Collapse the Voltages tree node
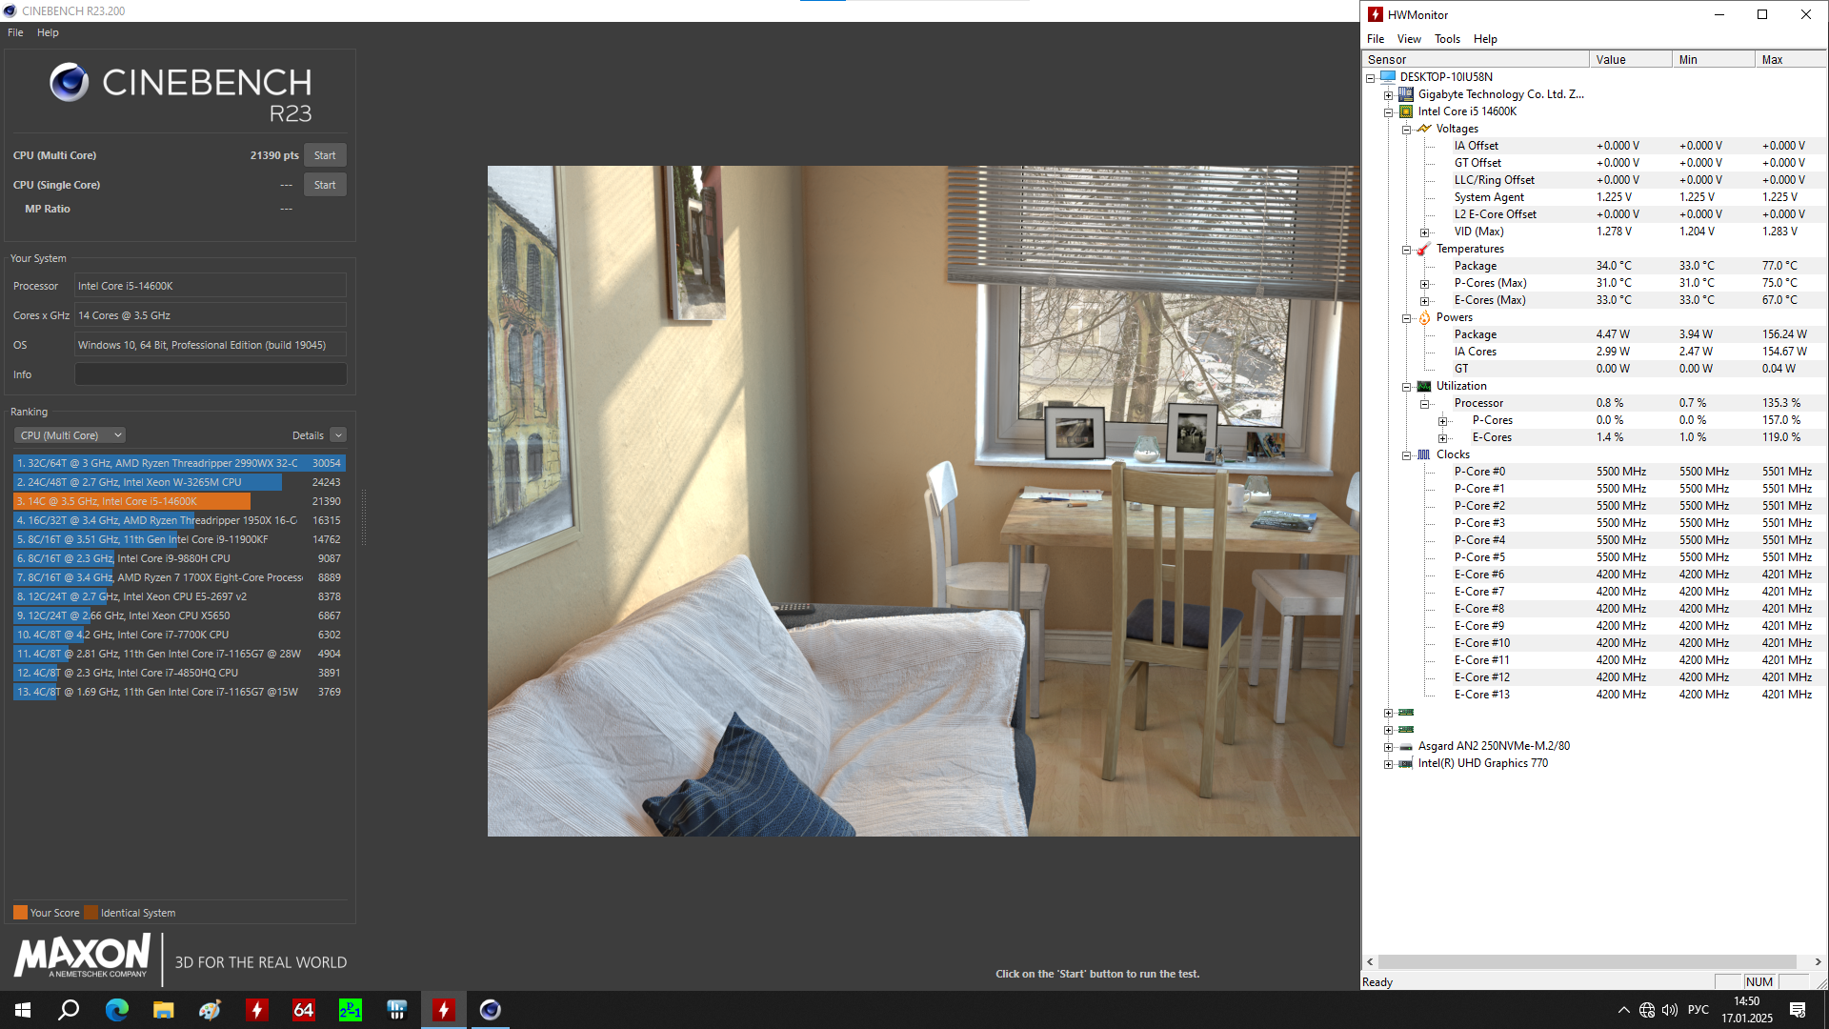The width and height of the screenshot is (1829, 1029). point(1406,130)
